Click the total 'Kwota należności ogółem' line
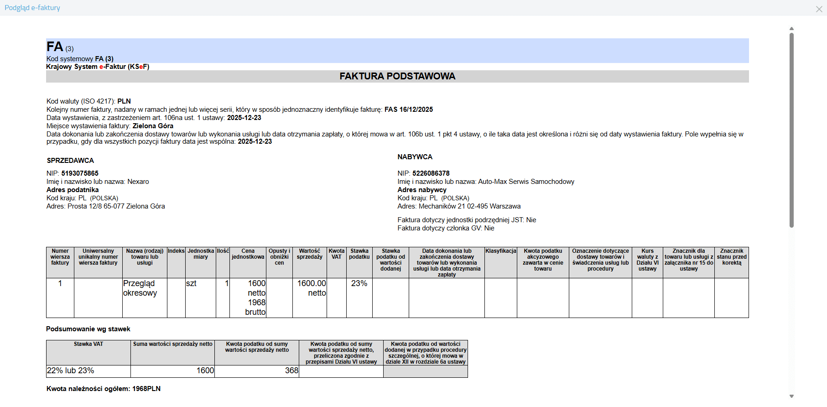The image size is (827, 407). [104, 389]
